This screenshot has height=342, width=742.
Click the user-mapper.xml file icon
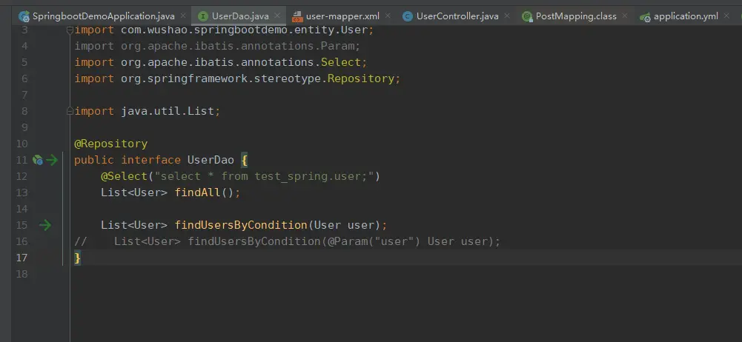pos(297,17)
